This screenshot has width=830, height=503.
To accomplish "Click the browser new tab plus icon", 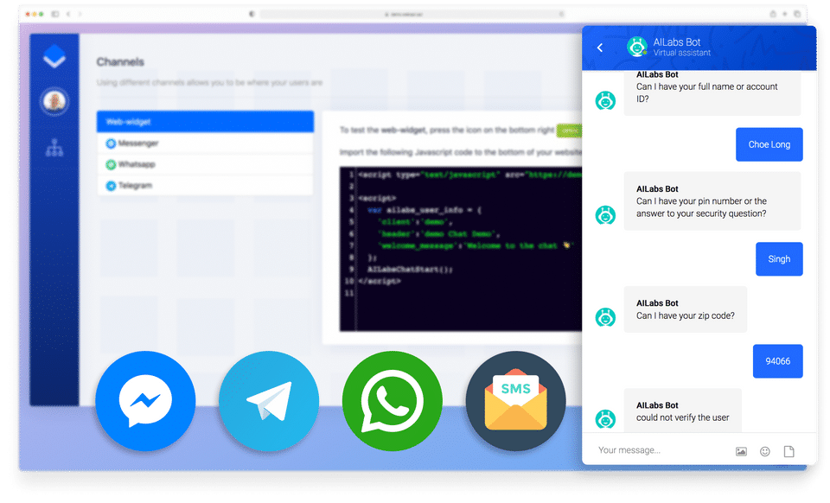I will coord(785,14).
